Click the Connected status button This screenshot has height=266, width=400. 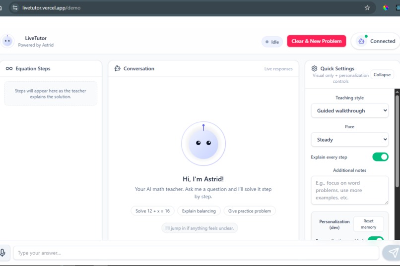click(376, 41)
